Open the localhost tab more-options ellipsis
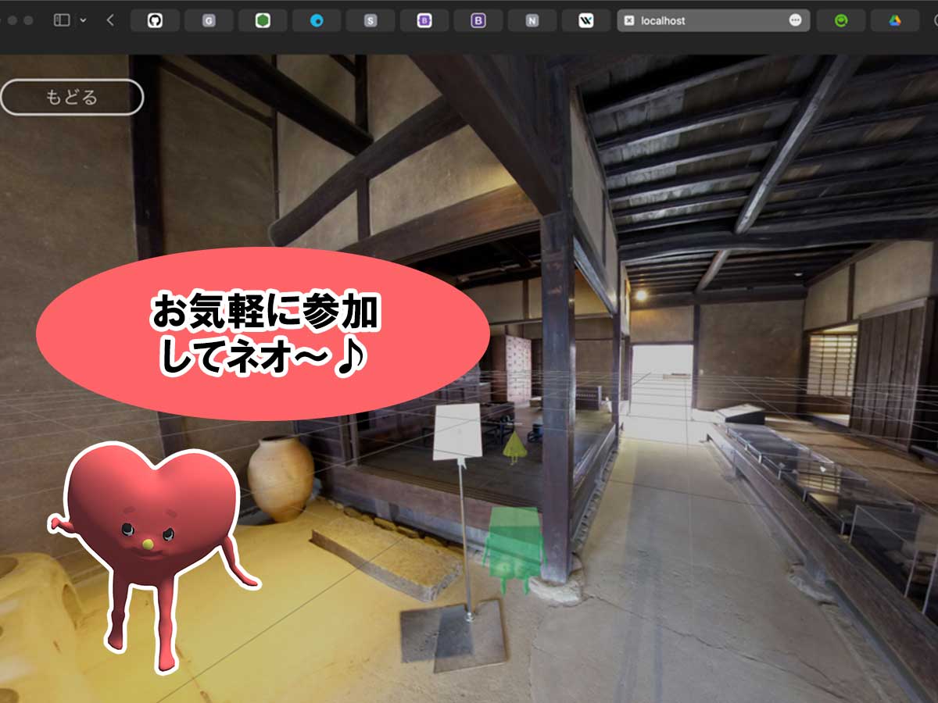The width and height of the screenshot is (938, 703). [x=796, y=21]
